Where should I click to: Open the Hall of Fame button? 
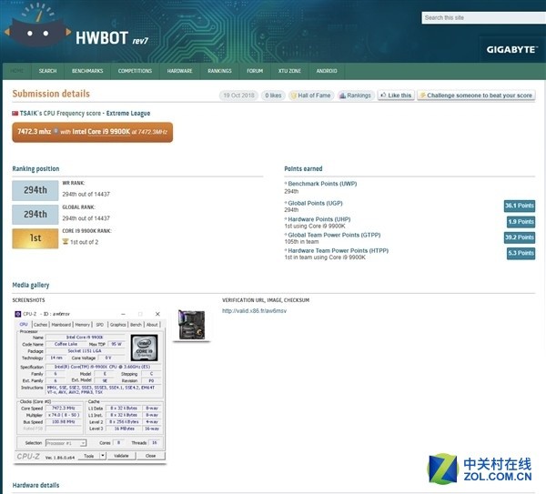311,96
